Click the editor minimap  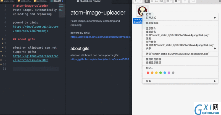tap(62, 11)
